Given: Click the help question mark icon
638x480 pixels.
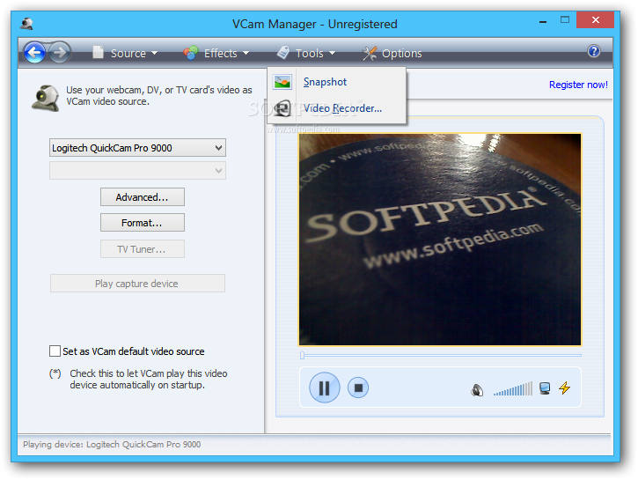Looking at the screenshot, I should click(x=594, y=51).
